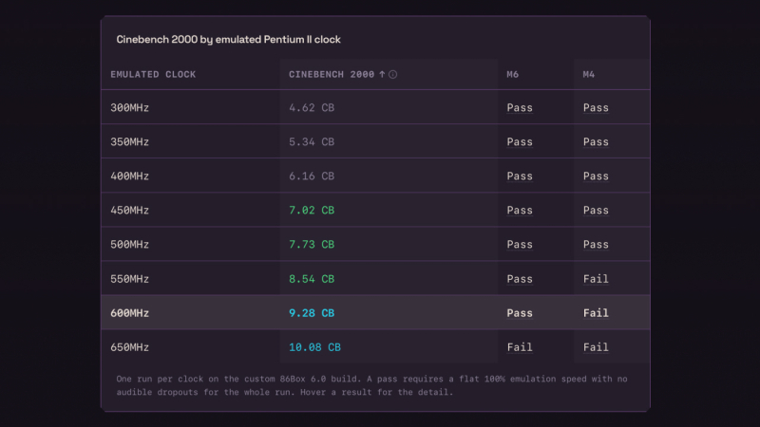The image size is (760, 427).
Task: Click the Emulated Clock column header
Action: 153,75
